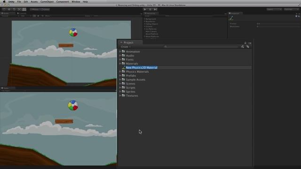Toggle the Project panel lock icon
Image resolution: width=301 pixels, height=169 pixels.
click(246, 43)
